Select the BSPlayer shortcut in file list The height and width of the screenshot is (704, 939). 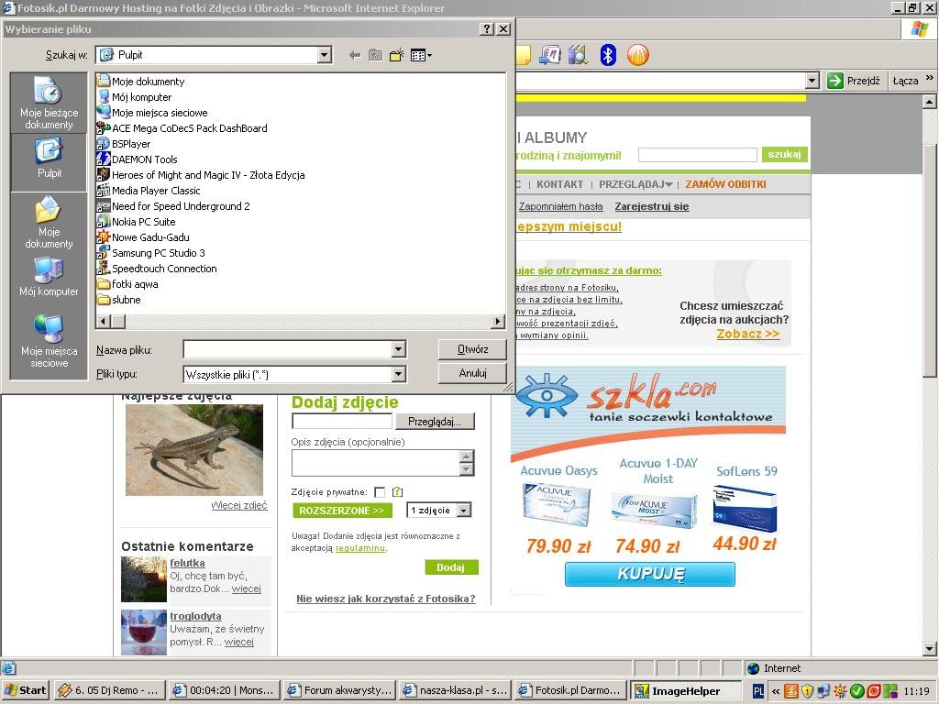(124, 144)
